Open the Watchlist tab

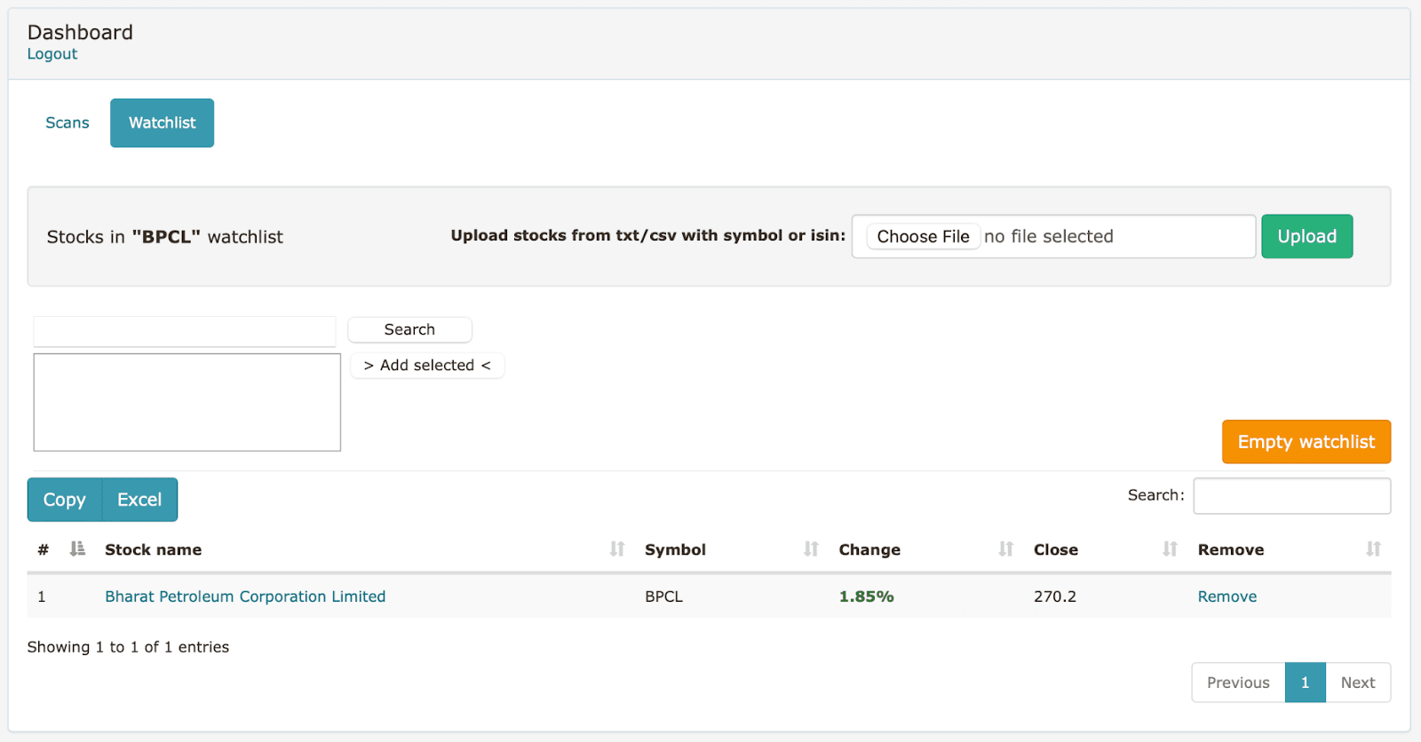tap(162, 122)
